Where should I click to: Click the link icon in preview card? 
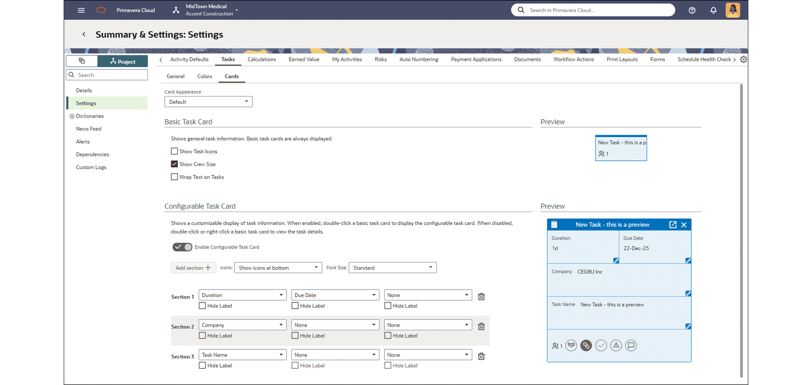coord(586,345)
